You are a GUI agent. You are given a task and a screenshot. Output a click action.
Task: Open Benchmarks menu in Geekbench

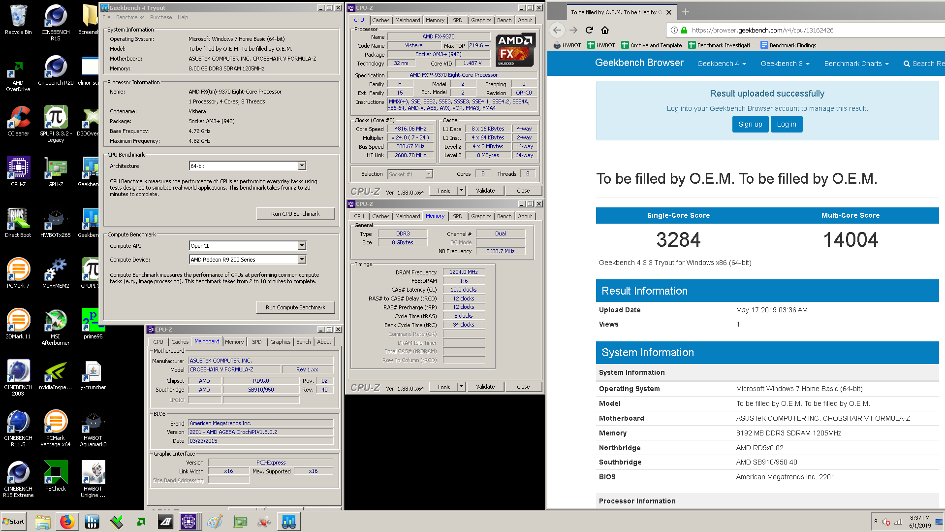pos(130,17)
